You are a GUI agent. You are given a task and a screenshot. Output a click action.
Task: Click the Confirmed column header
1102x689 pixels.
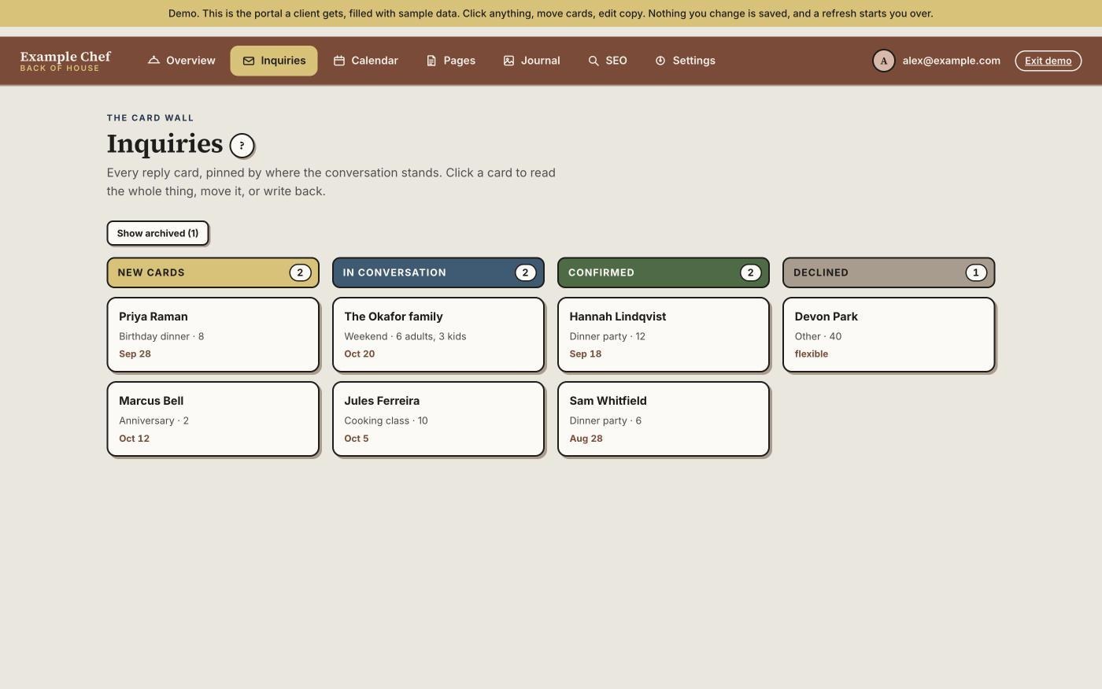(x=663, y=272)
